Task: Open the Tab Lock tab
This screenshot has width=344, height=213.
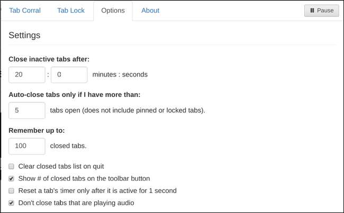Action: pos(70,11)
